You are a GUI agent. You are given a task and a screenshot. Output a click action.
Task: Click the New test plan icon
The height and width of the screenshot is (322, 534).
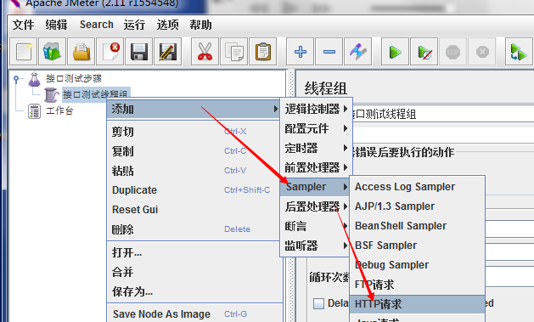(x=23, y=52)
